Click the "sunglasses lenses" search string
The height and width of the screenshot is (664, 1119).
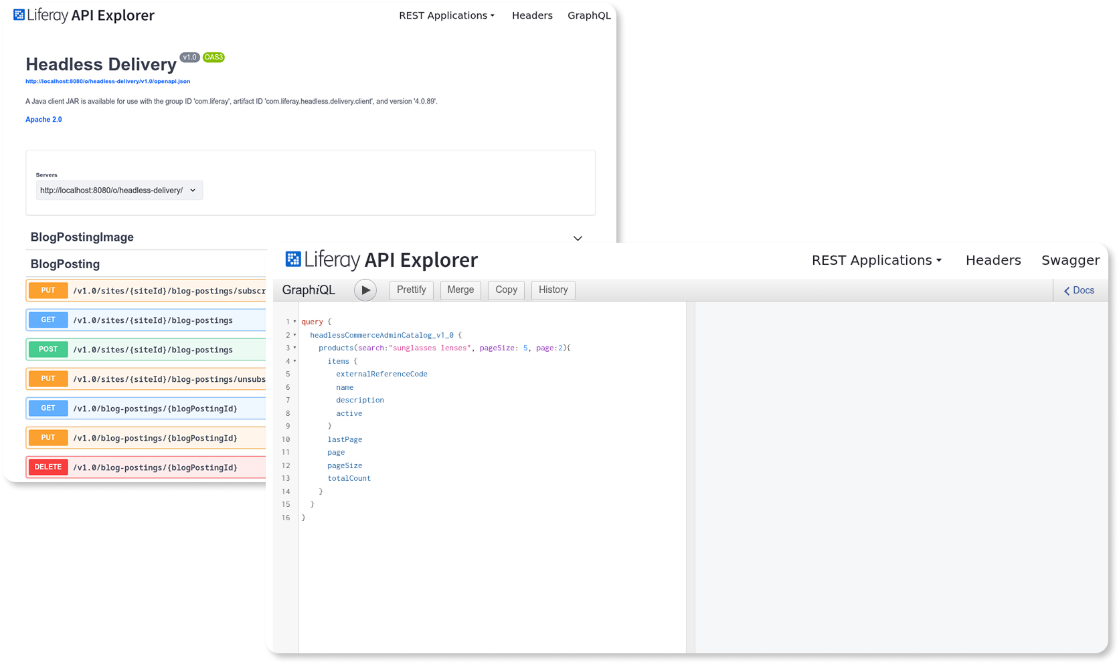click(430, 348)
